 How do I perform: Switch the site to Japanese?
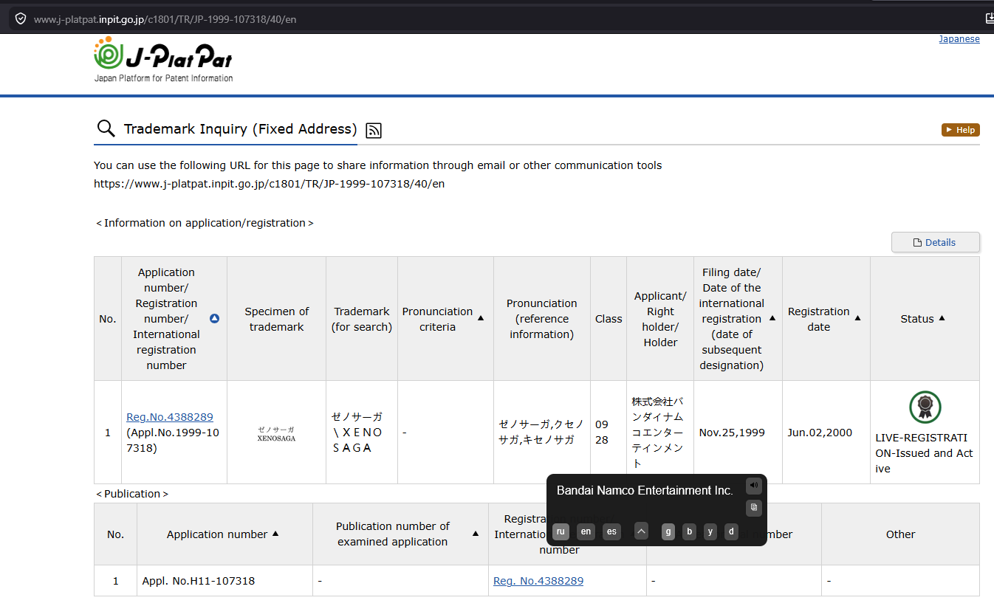point(959,39)
